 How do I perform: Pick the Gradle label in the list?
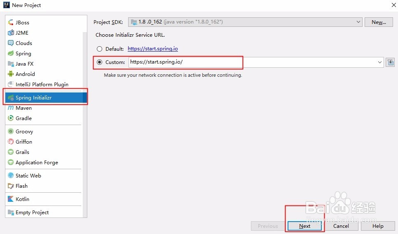point(23,118)
